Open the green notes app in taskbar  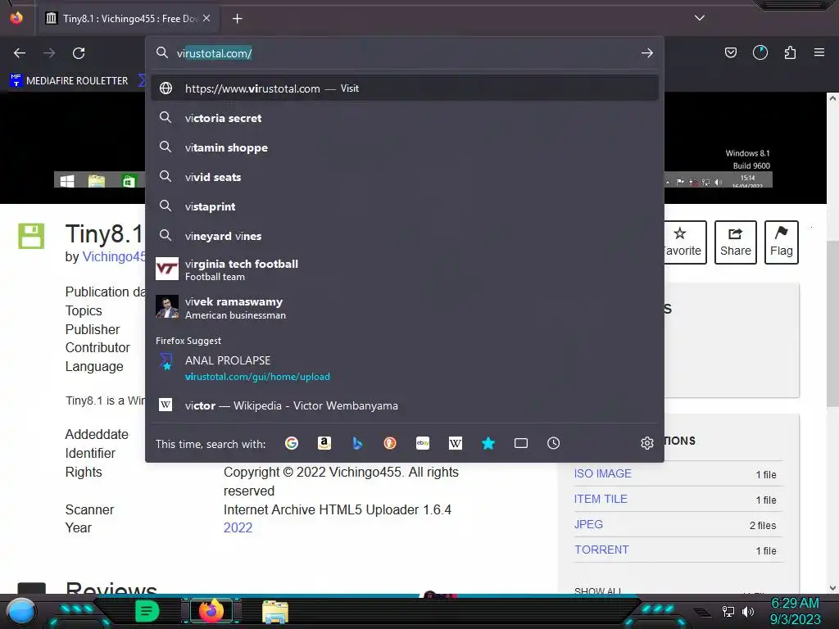[147, 611]
